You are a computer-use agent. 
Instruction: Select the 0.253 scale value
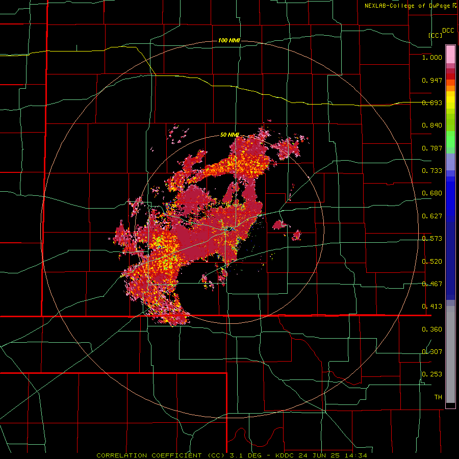tap(432, 374)
